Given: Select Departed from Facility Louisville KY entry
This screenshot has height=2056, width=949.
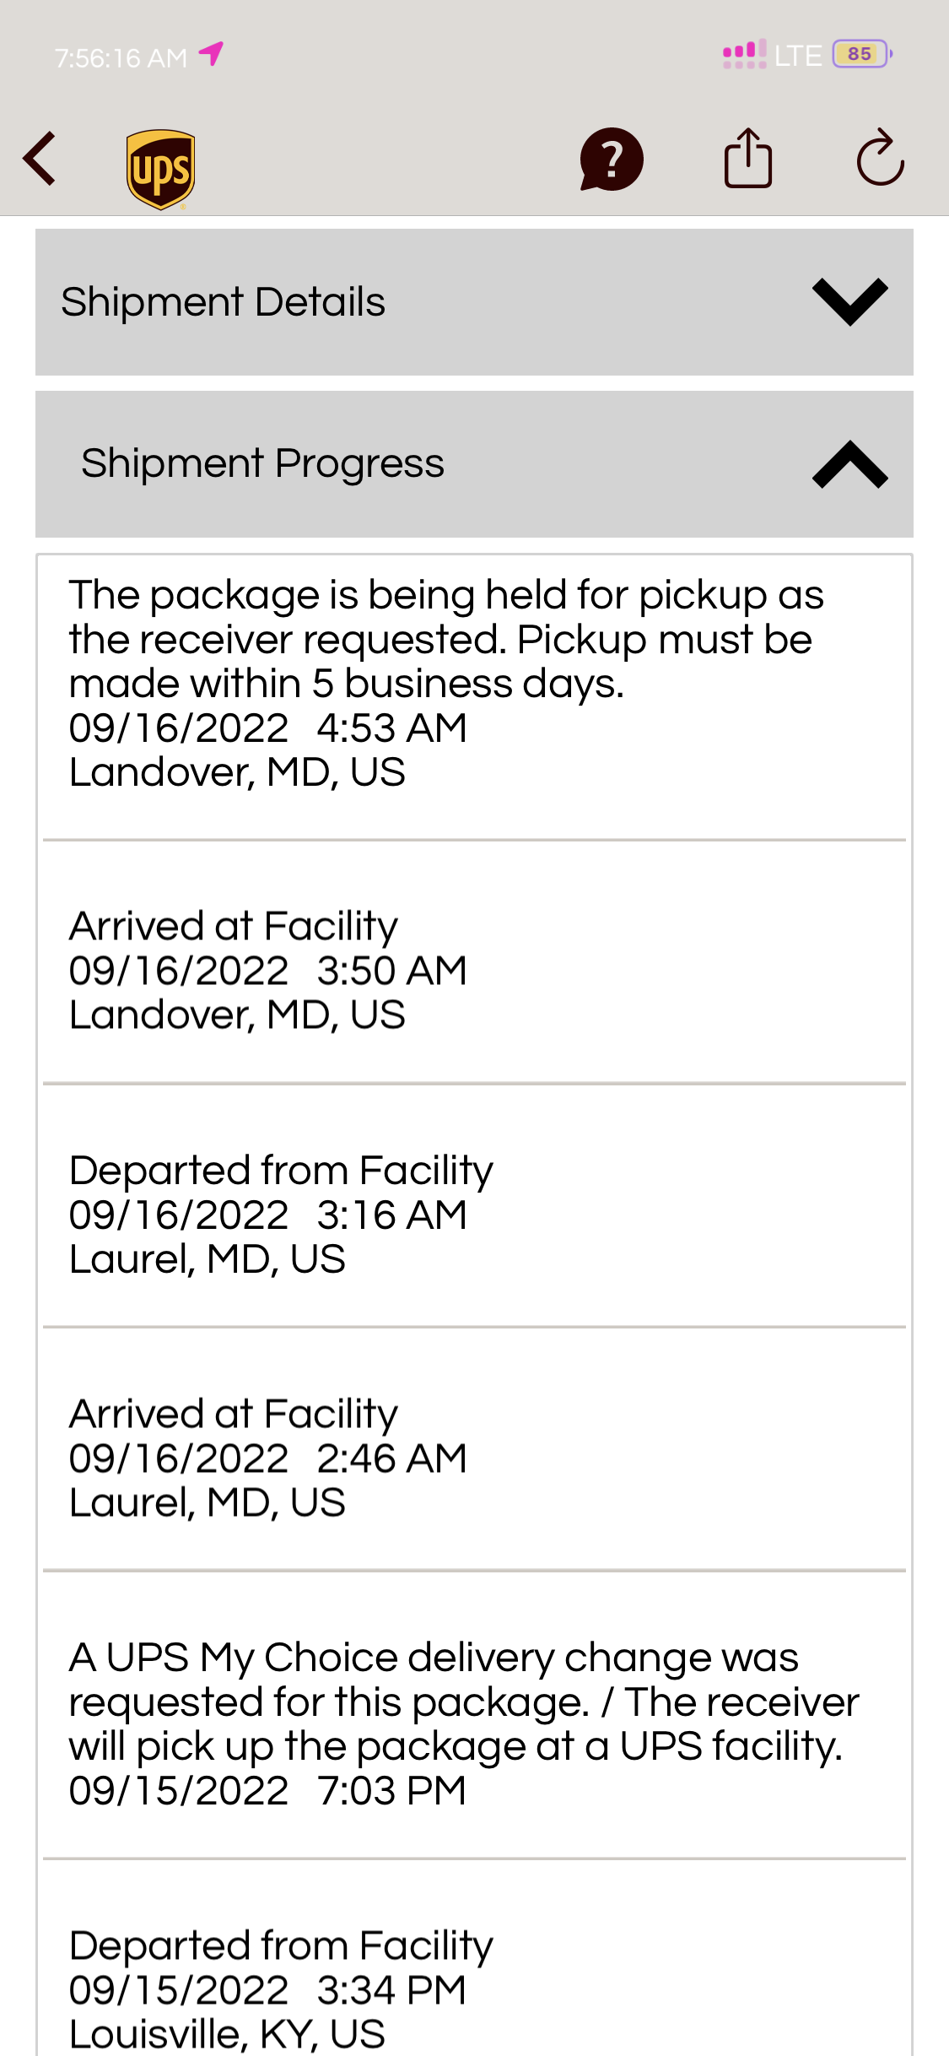Looking at the screenshot, I should pos(474,1958).
